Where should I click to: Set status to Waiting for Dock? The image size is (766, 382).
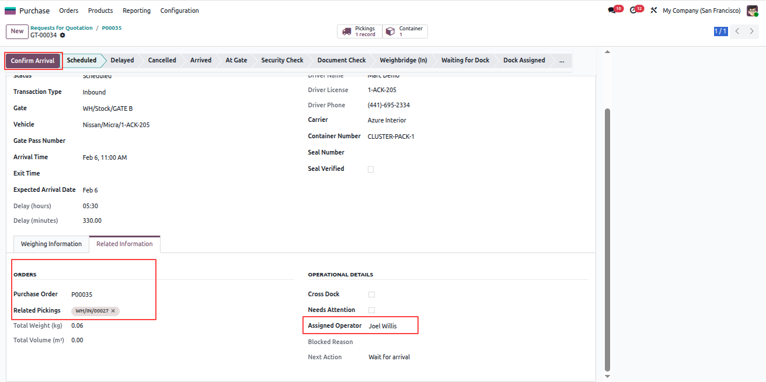[465, 61]
